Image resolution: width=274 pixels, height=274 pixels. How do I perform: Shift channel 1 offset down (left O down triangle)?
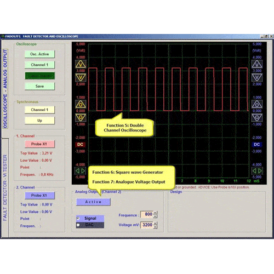pyautogui.click(x=81, y=117)
